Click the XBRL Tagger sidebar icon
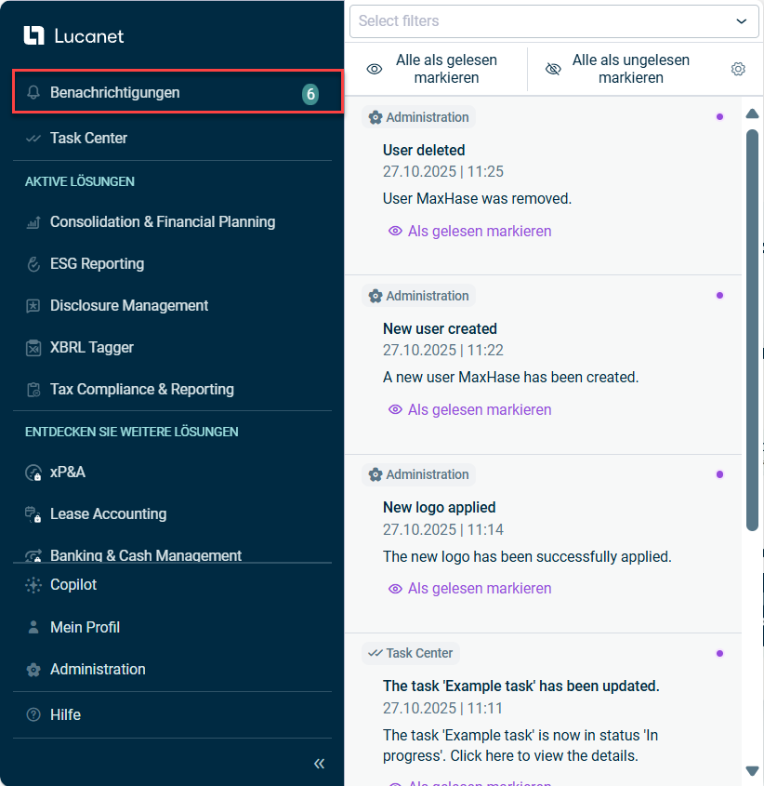 click(33, 348)
